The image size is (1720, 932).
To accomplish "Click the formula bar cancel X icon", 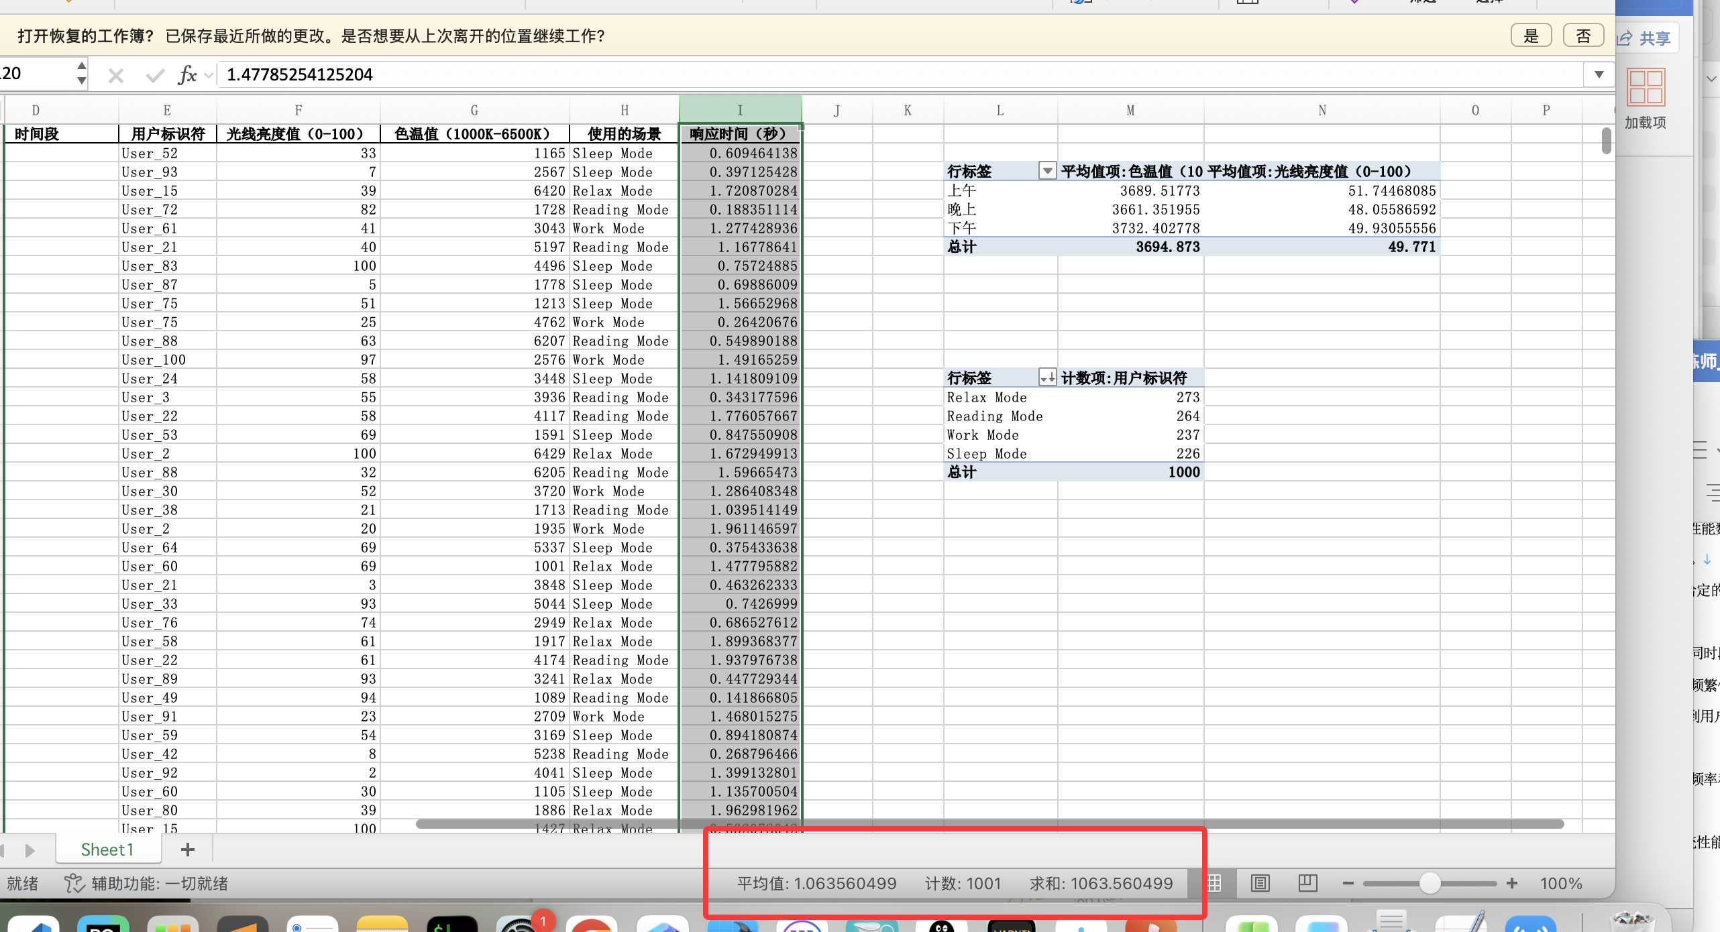I will point(115,75).
